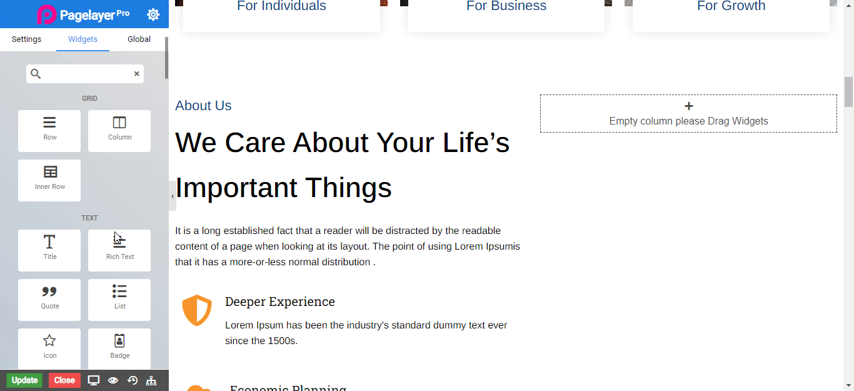Choose the List widget
The height and width of the screenshot is (391, 854).
point(119,299)
